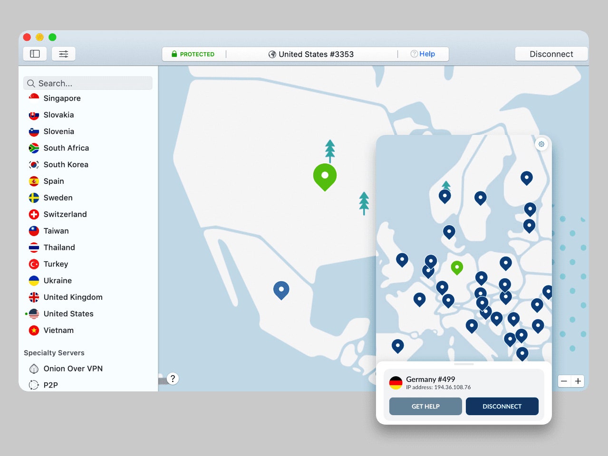Click the blue map pin in the southwest

pos(281,289)
